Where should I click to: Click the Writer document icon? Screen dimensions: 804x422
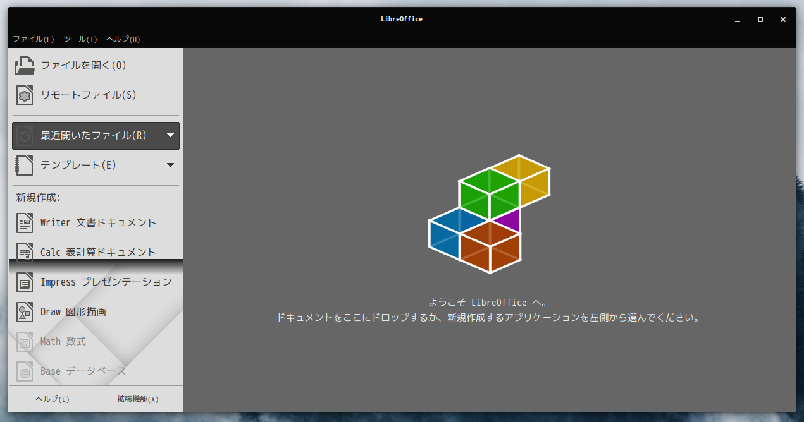click(25, 223)
